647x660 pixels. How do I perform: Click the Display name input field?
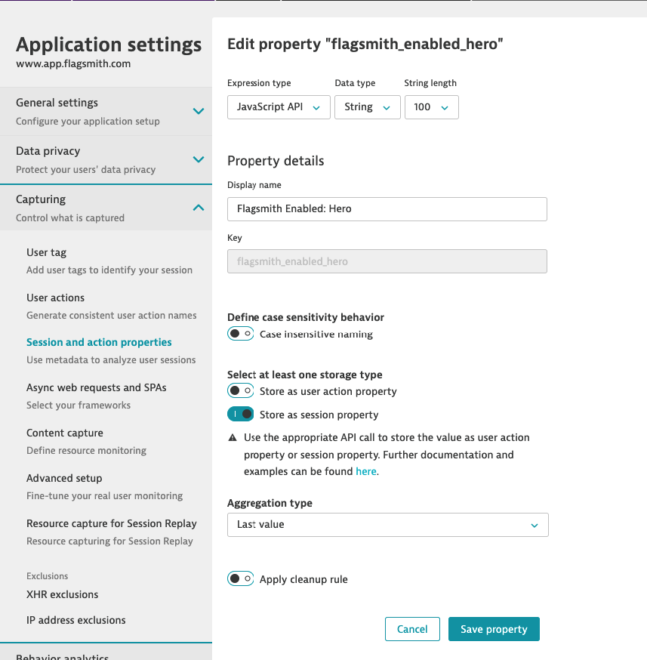coord(387,209)
